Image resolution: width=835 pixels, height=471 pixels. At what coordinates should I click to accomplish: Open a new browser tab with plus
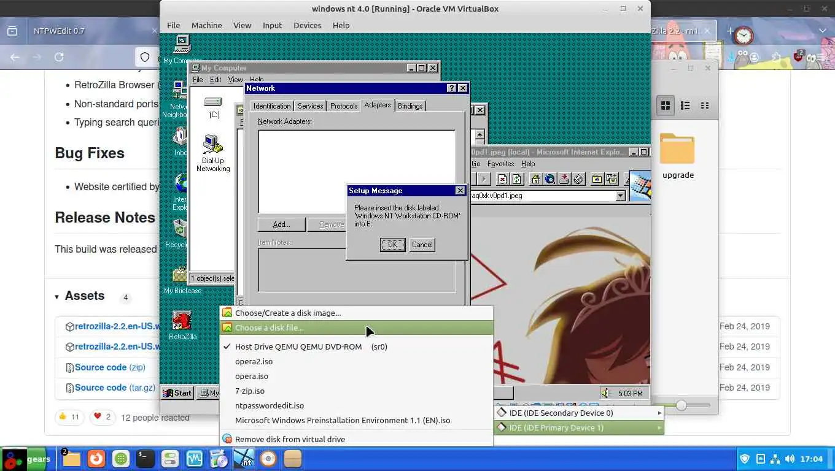pyautogui.click(x=730, y=31)
